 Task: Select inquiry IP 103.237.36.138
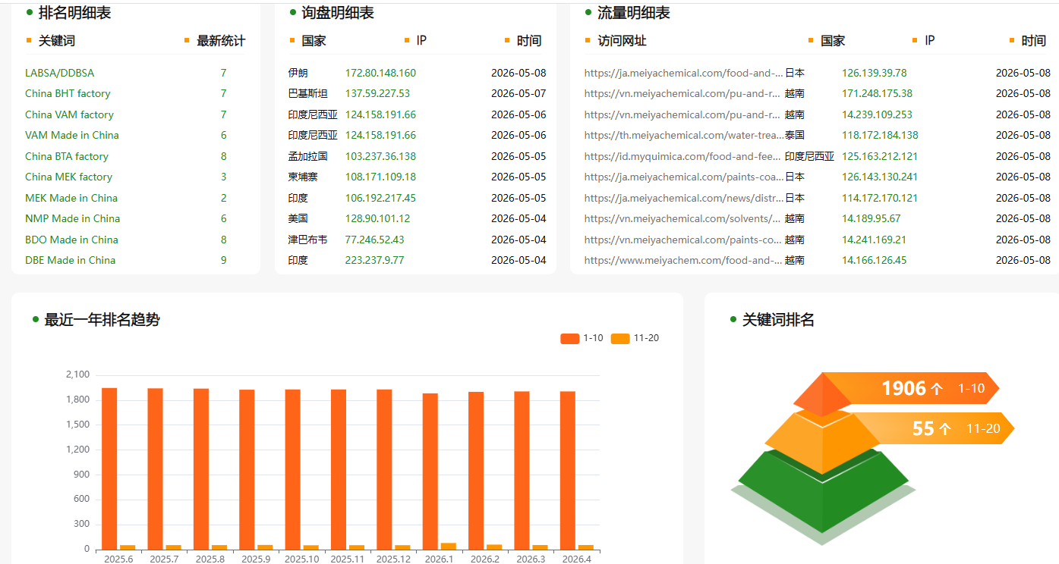(380, 156)
